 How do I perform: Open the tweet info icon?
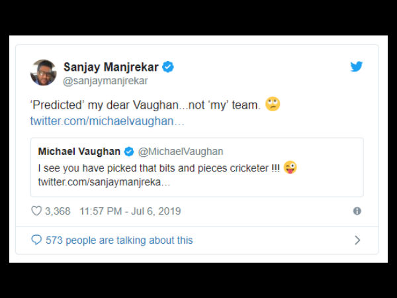[357, 211]
